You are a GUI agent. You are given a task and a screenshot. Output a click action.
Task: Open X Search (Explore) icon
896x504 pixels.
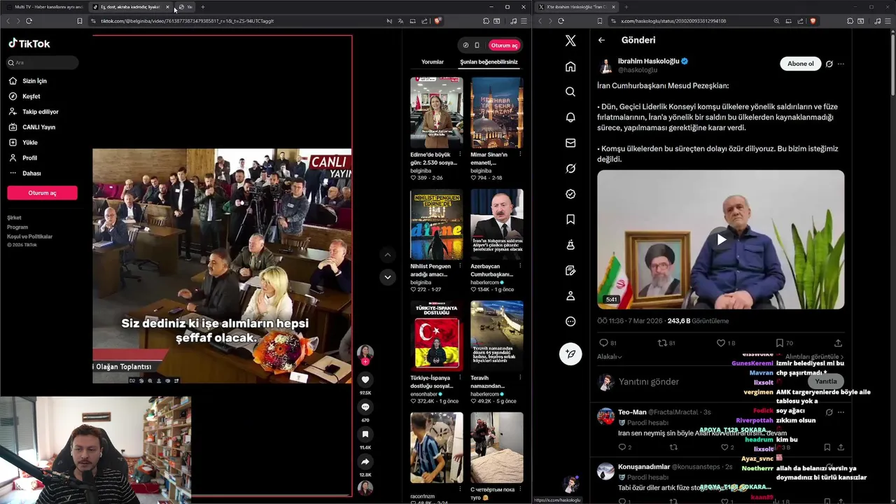[x=570, y=92]
